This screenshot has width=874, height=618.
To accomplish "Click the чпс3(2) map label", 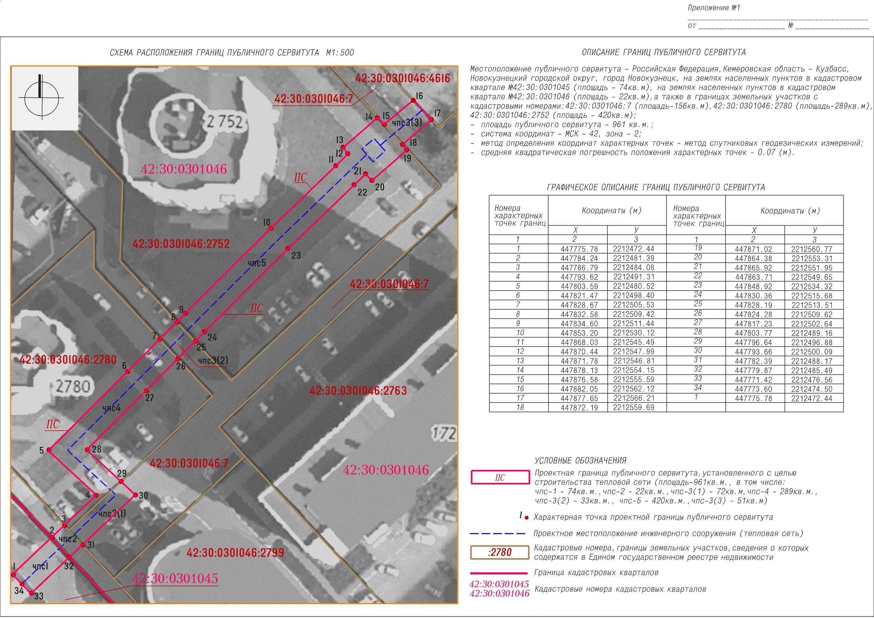I will point(213,360).
